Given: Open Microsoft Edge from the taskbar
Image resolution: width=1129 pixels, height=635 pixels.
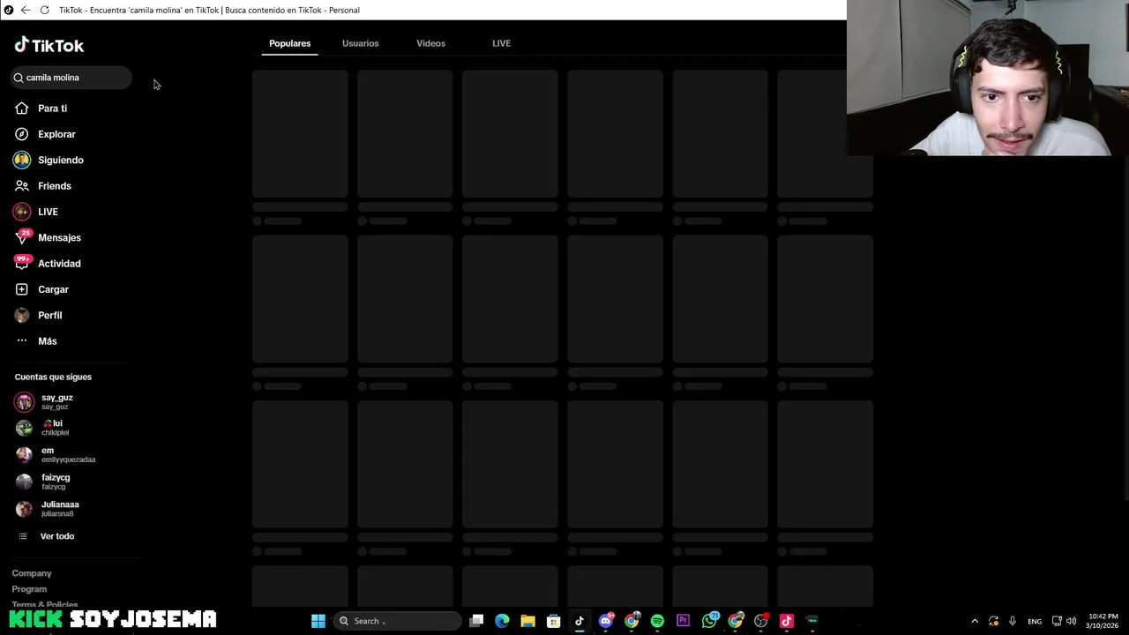Looking at the screenshot, I should pyautogui.click(x=502, y=621).
